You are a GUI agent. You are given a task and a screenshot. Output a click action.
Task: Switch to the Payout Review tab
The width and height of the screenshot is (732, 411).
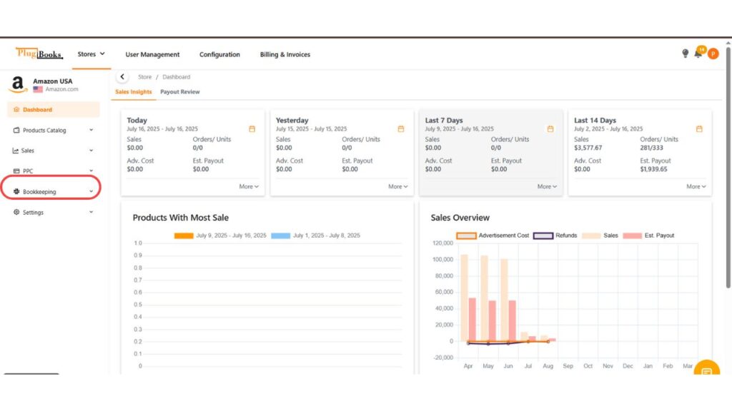tap(179, 92)
